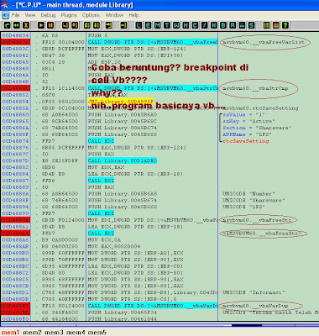Select PUSH Library.0045B6A0 instruction
This screenshot has height=336, width=319.
coord(123,115)
